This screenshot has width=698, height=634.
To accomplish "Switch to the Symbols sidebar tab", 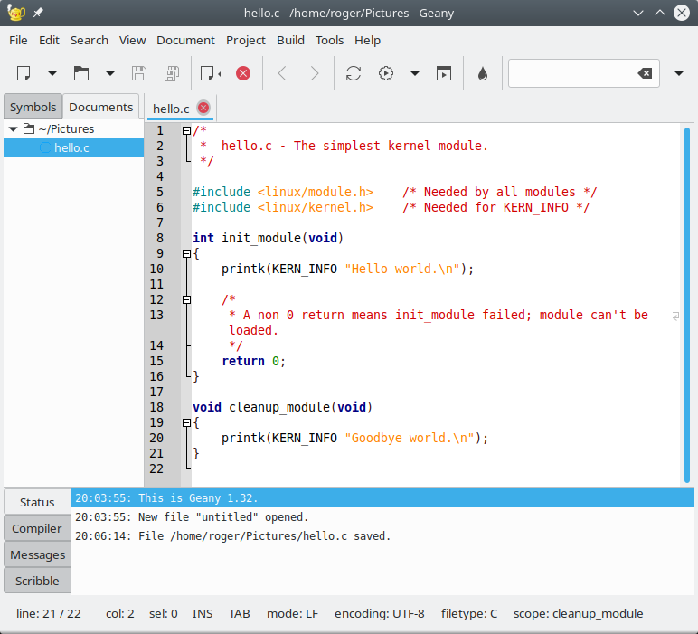I will [x=33, y=107].
